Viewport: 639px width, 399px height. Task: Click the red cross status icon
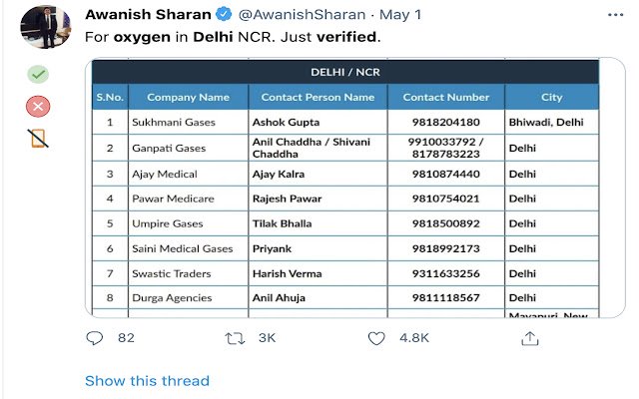[x=38, y=107]
